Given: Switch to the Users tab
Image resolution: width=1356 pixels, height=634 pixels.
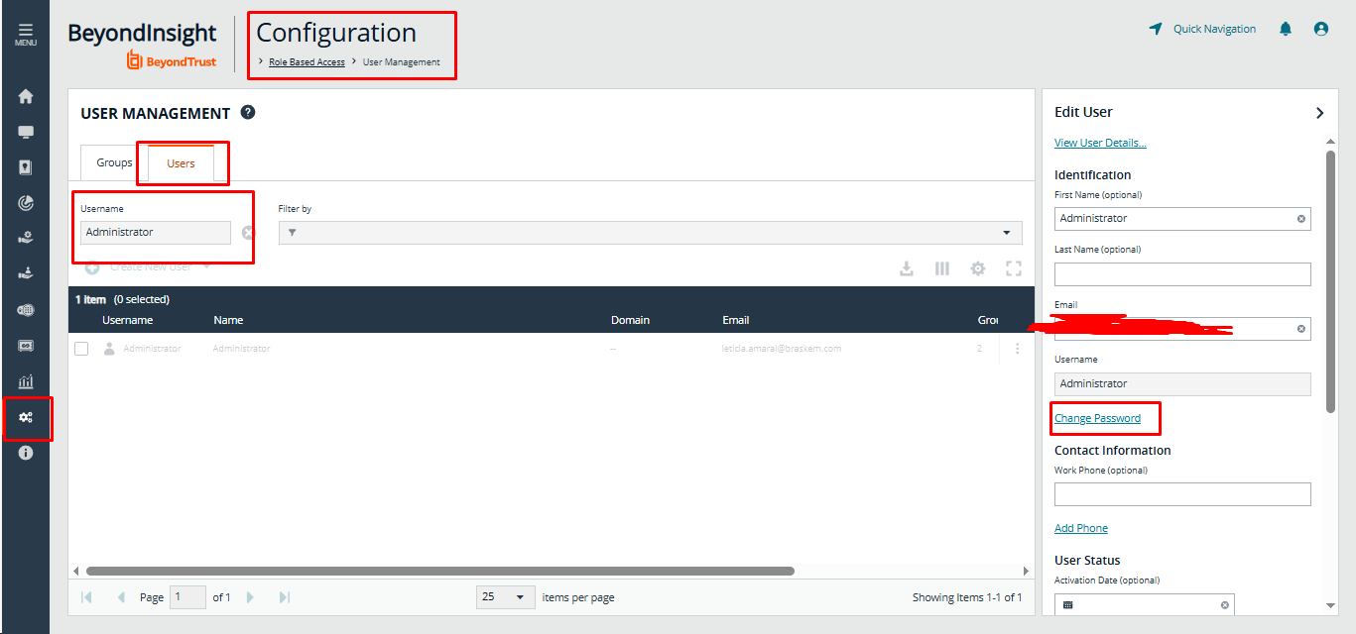Looking at the screenshot, I should coord(181,163).
